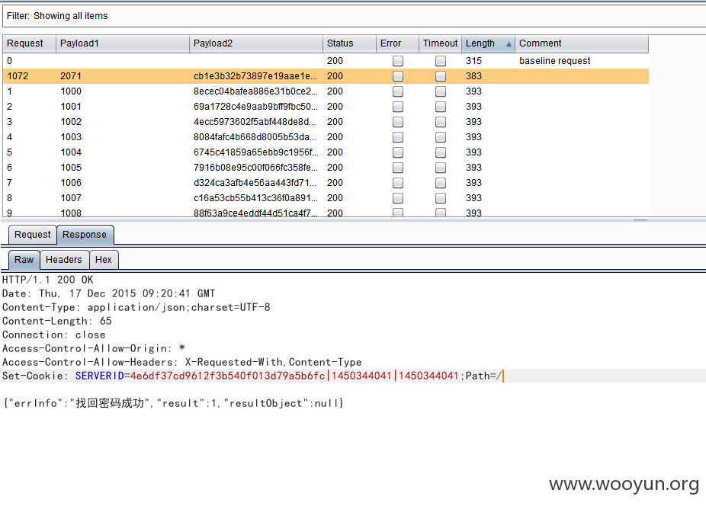The image size is (706, 506).
Task: Toggle Error checkbox for baseline request row
Action: (x=398, y=61)
